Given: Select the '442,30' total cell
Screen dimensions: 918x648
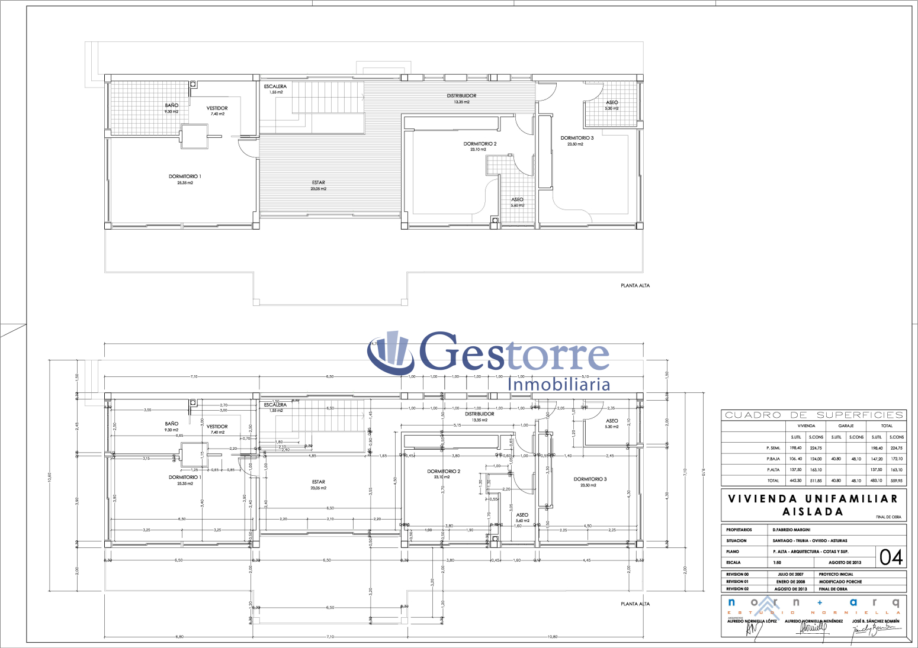Looking at the screenshot, I should pos(795,481).
